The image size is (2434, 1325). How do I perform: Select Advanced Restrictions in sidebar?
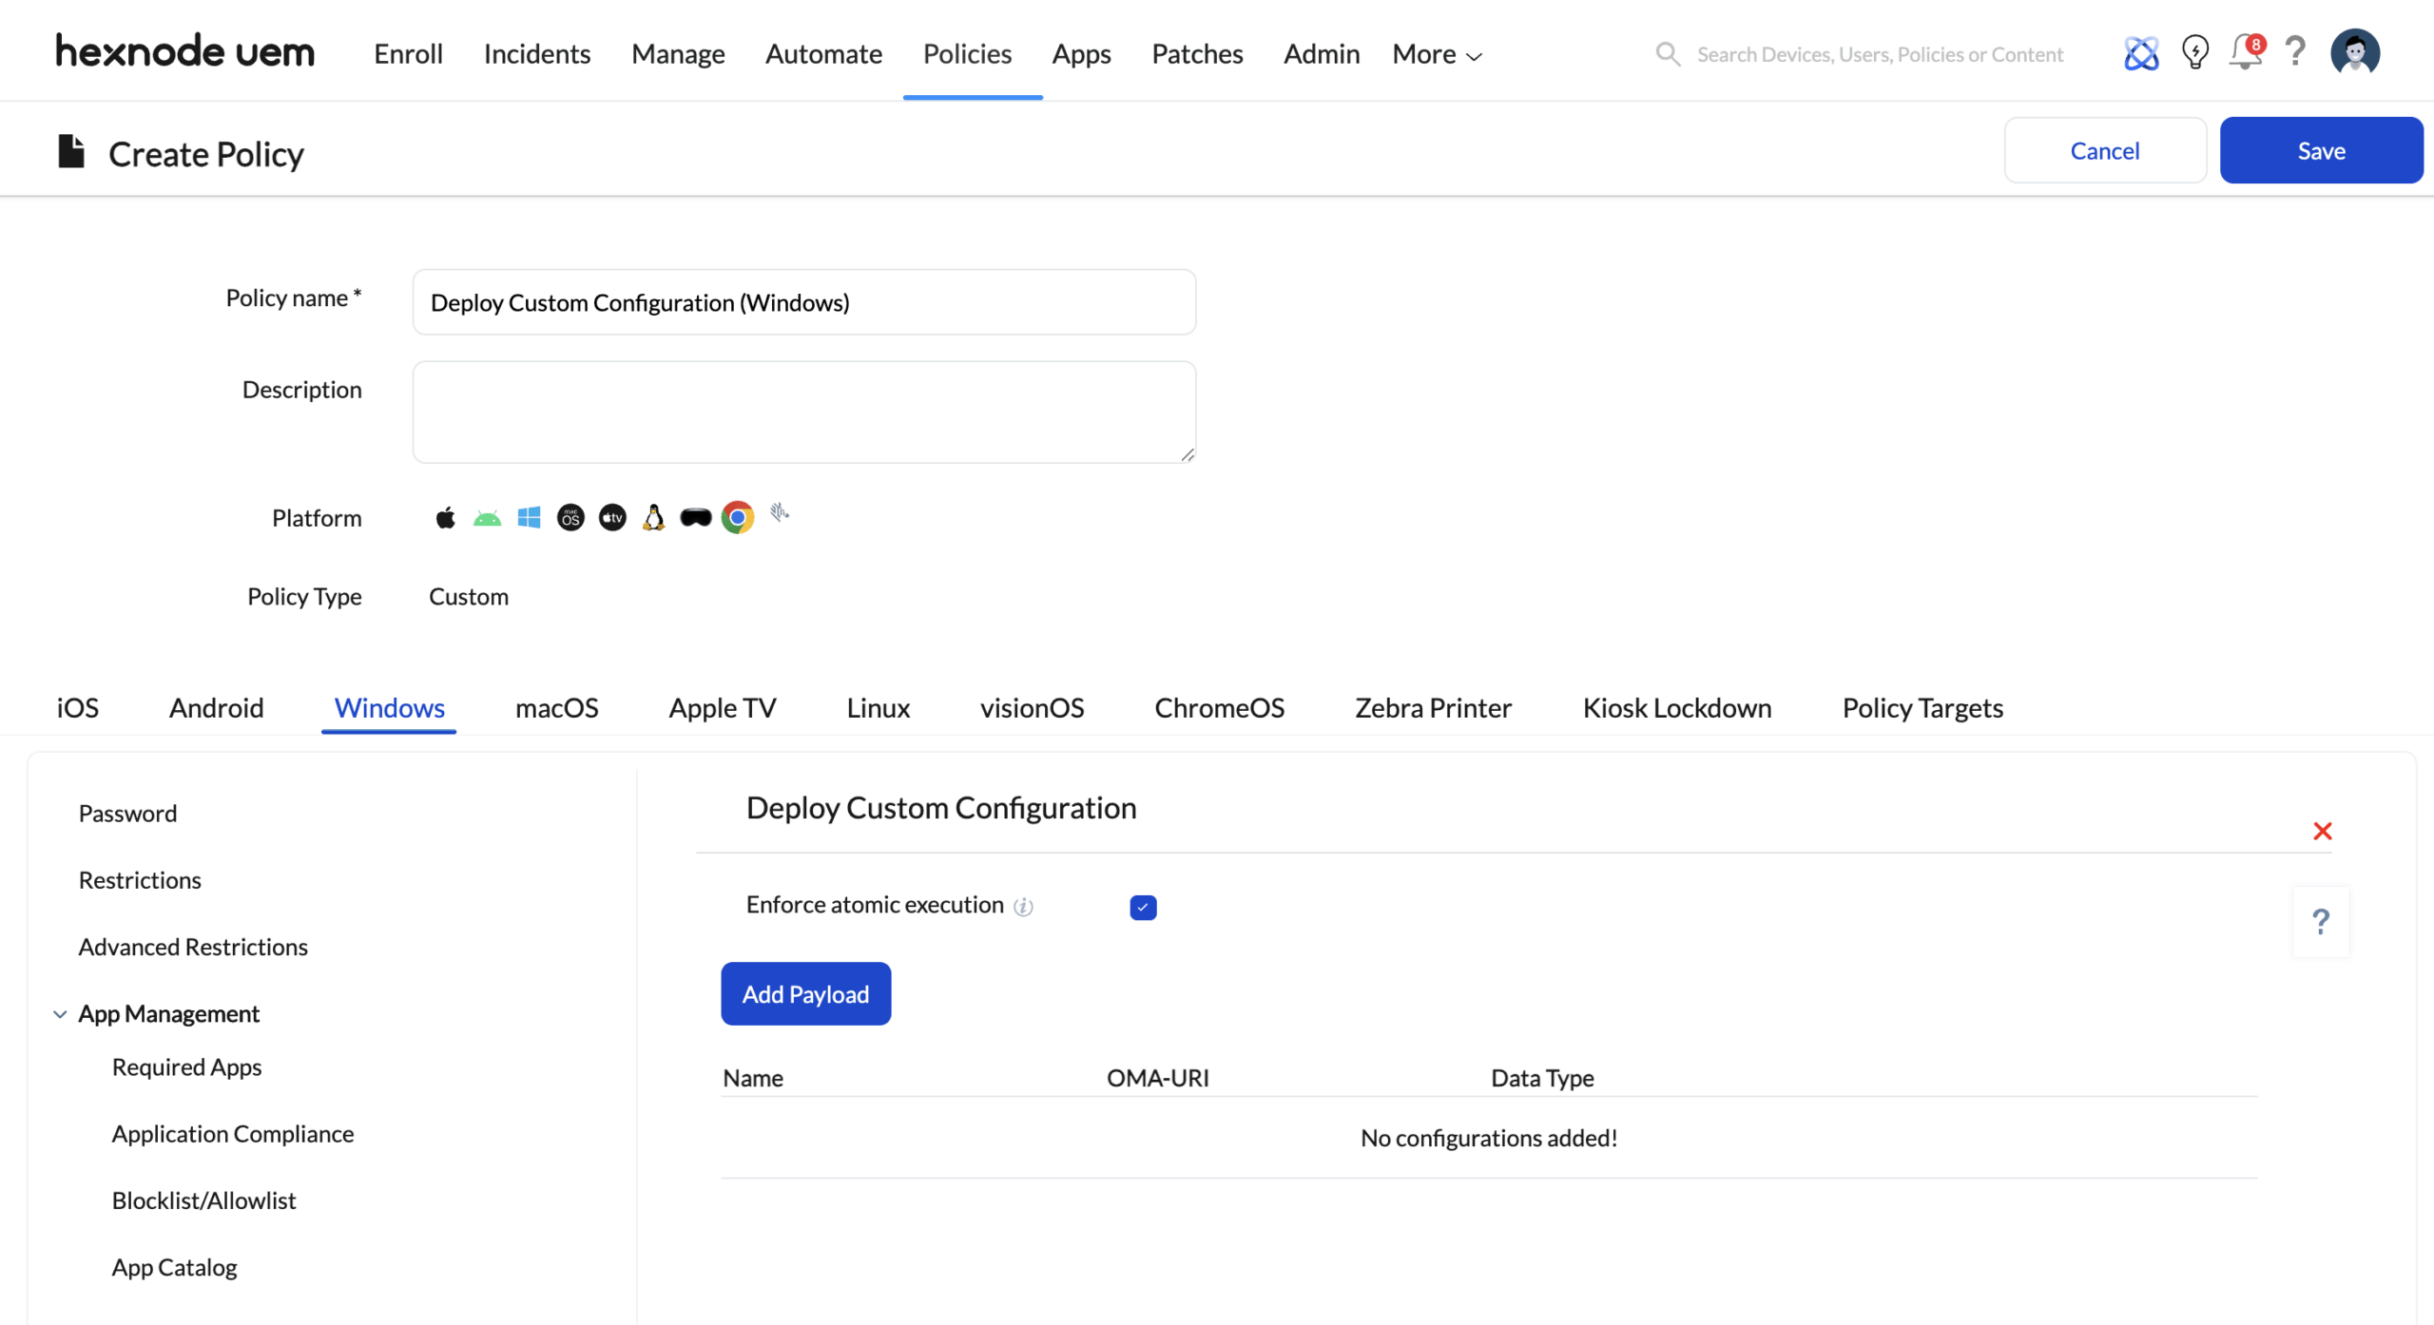(x=193, y=947)
